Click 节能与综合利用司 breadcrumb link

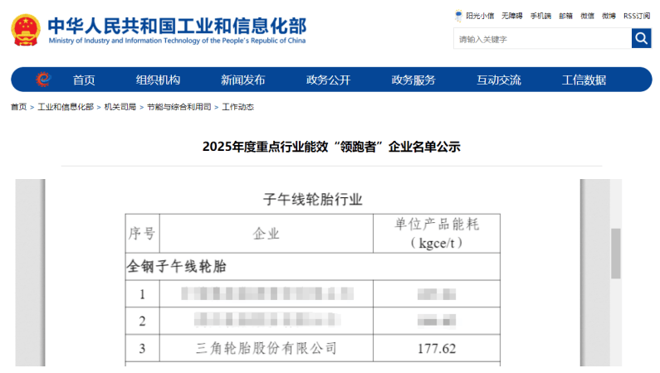click(178, 108)
